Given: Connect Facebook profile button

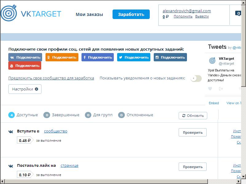Looking at the screenshot, I should tap(97, 57).
